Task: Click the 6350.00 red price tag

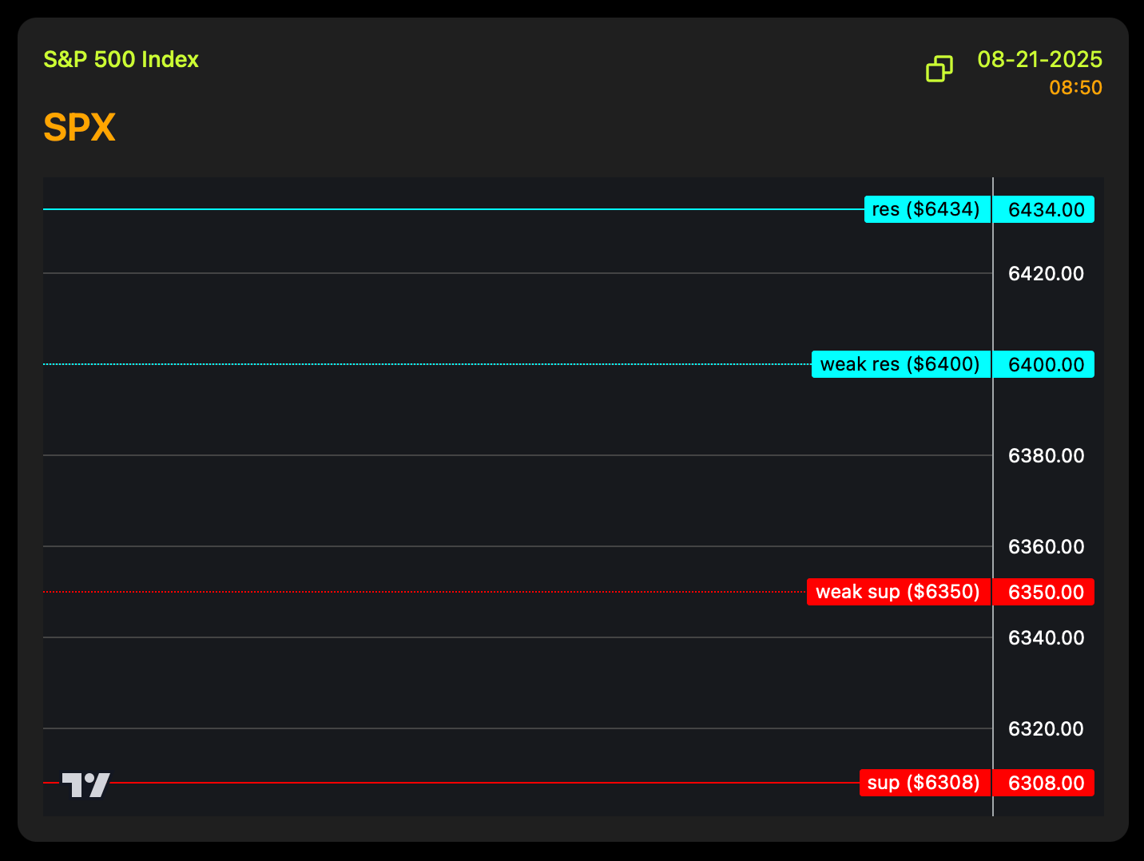Action: click(x=1044, y=592)
